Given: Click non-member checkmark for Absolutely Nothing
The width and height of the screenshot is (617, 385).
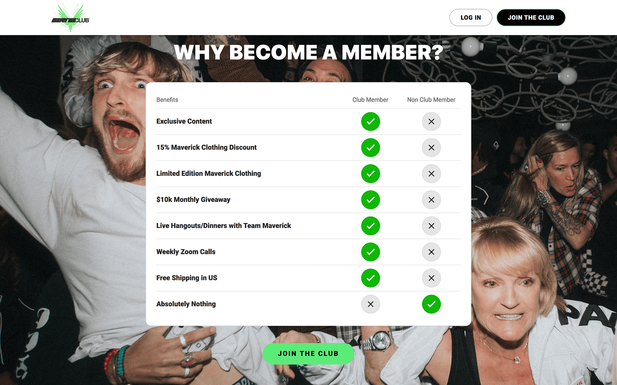Looking at the screenshot, I should [x=431, y=304].
